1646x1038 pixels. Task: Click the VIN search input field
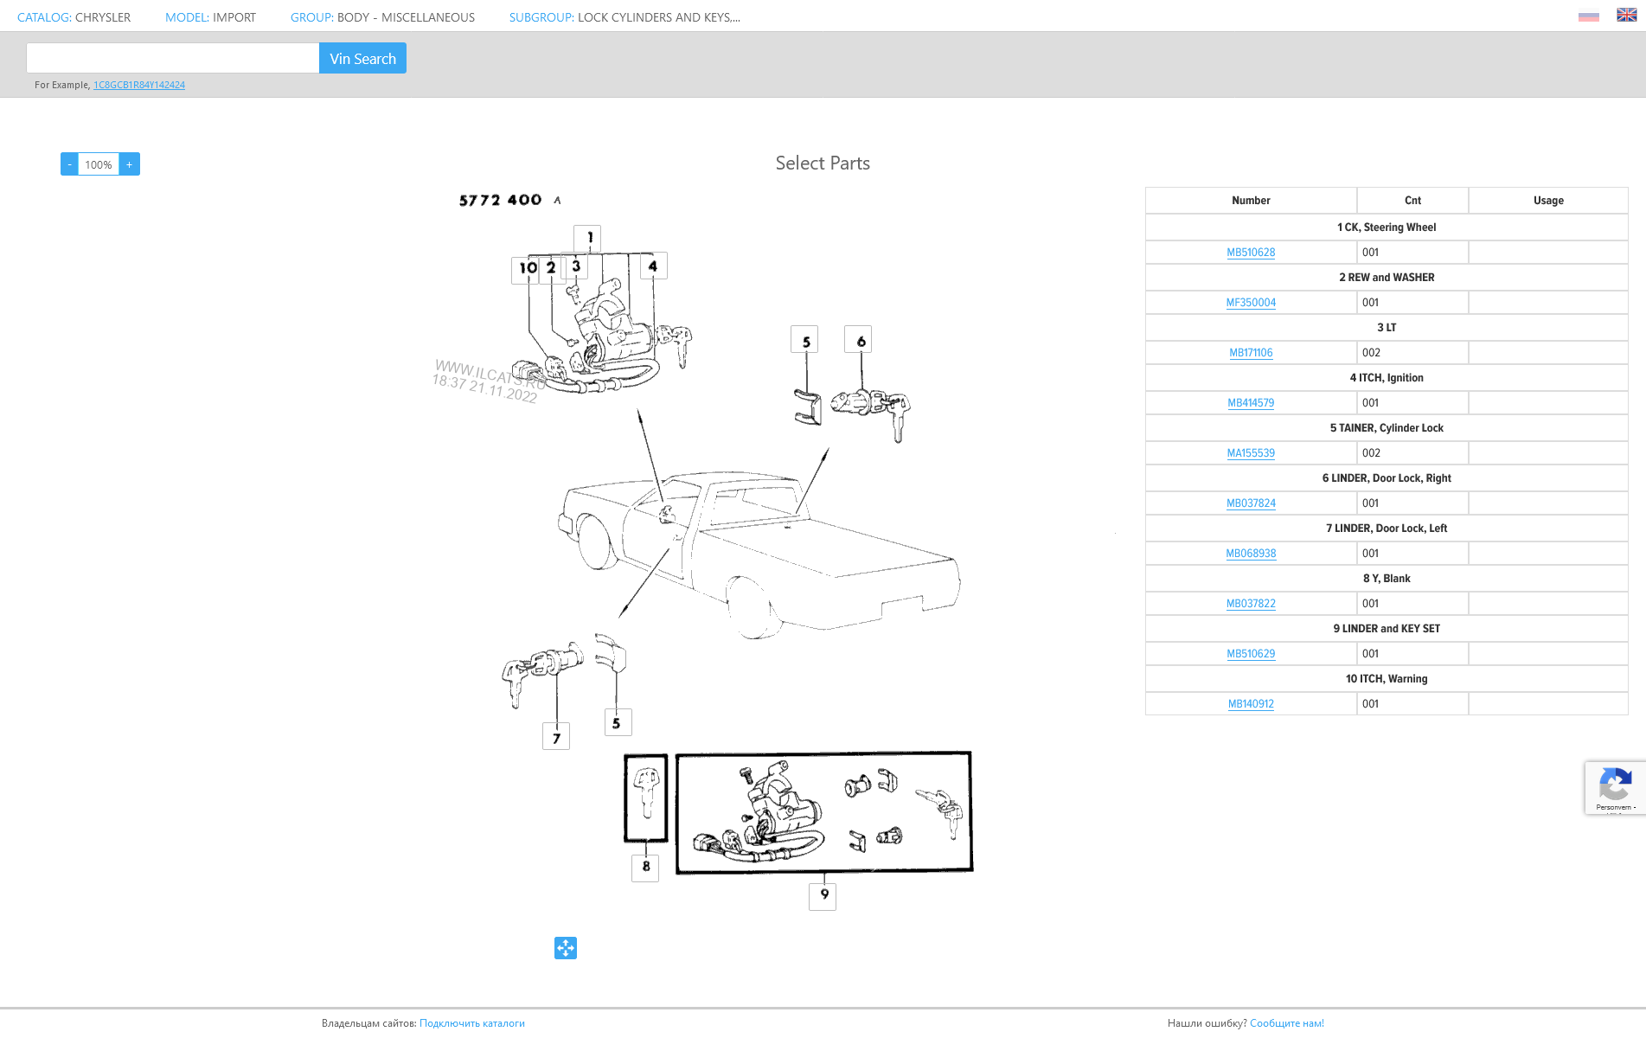point(173,59)
